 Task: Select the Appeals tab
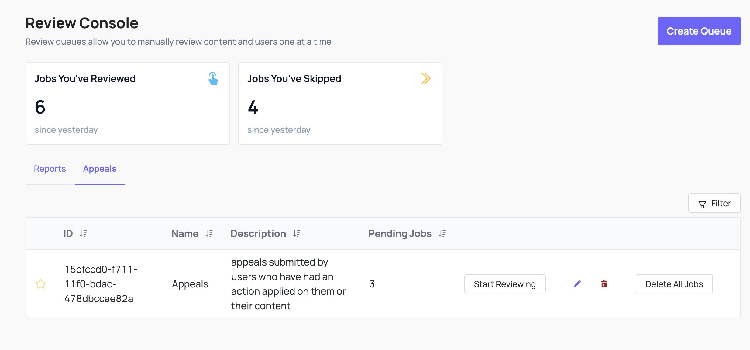[100, 169]
